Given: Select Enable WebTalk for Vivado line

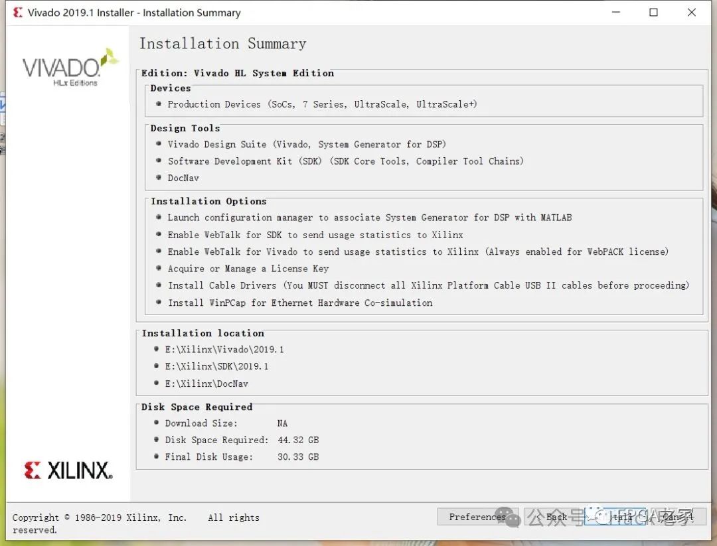Looking at the screenshot, I should click(418, 251).
